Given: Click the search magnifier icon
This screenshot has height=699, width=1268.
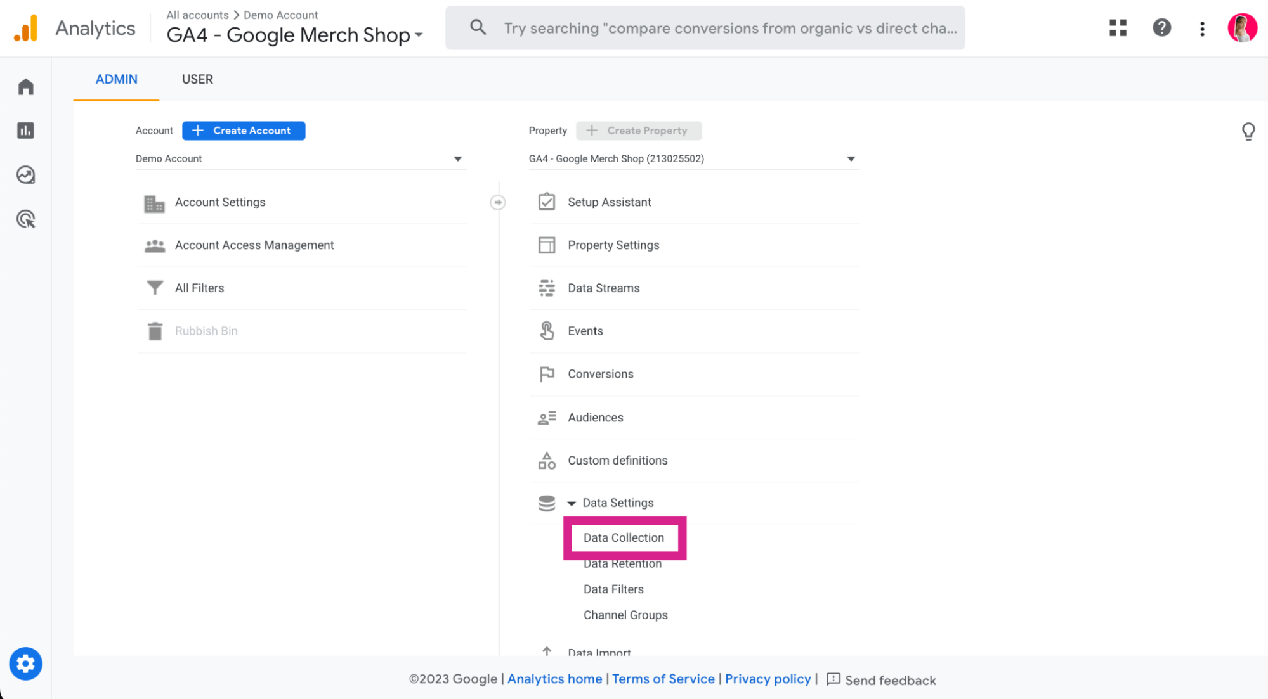Looking at the screenshot, I should point(478,27).
